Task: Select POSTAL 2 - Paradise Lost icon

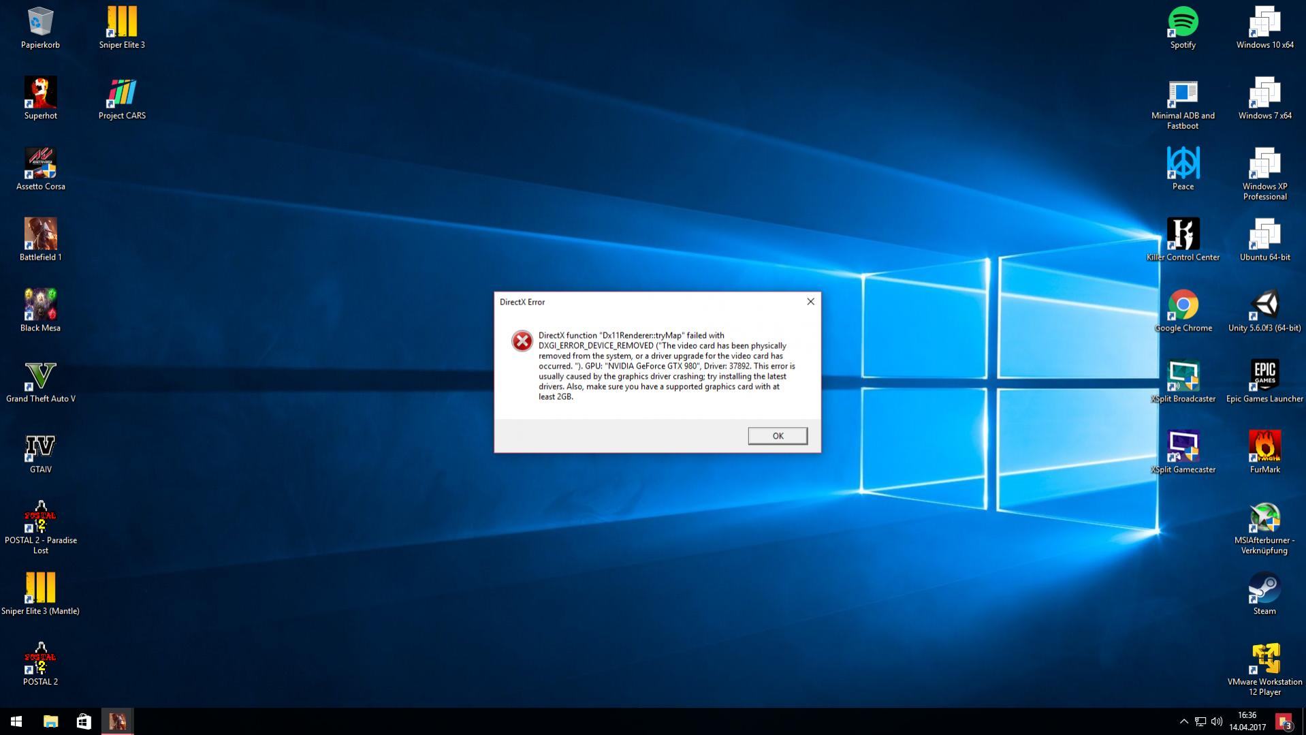Action: pyautogui.click(x=40, y=528)
